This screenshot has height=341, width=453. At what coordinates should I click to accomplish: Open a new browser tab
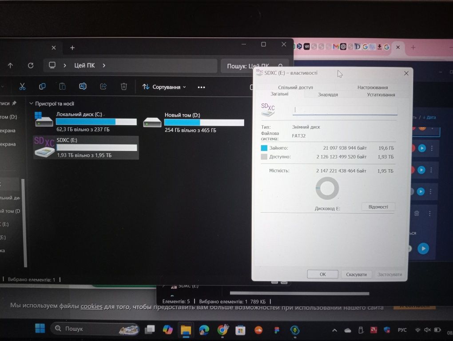(413, 48)
